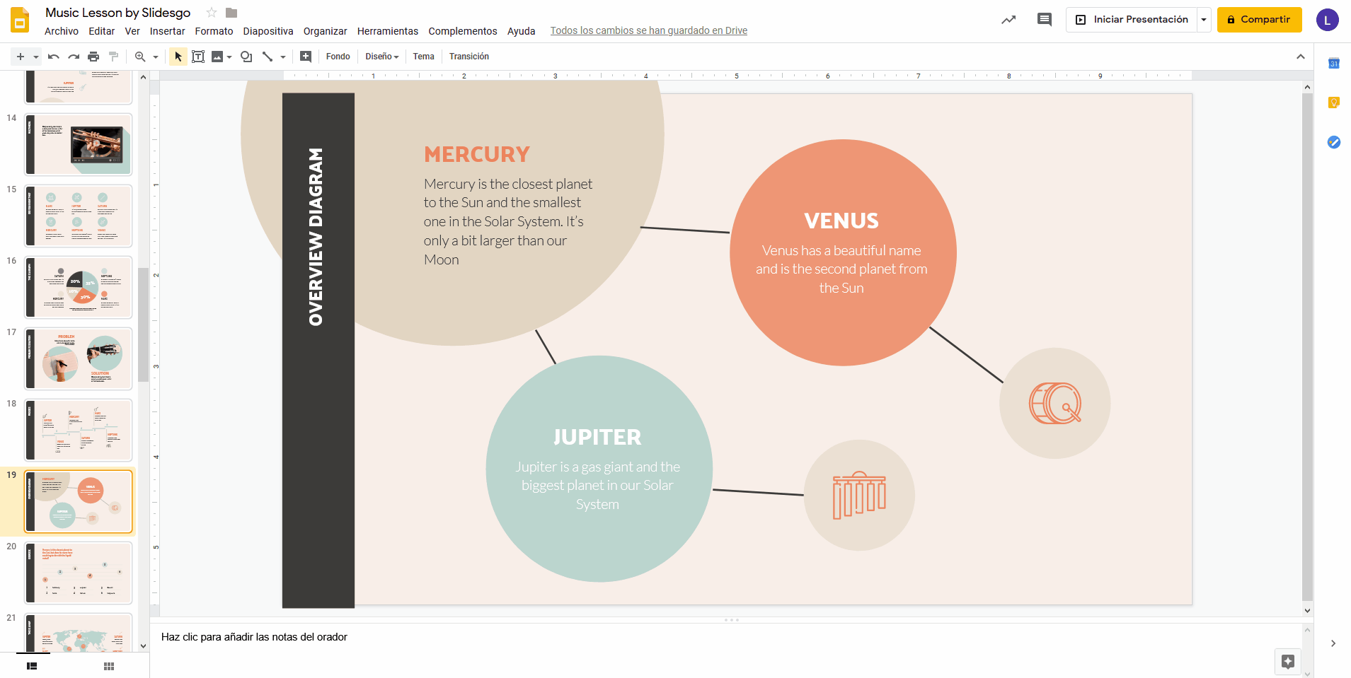1351x678 pixels.
Task: Click the Compartir button
Action: point(1259,20)
